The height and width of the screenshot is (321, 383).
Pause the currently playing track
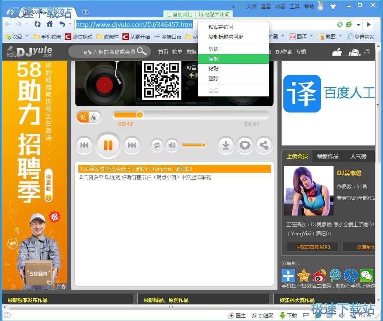click(x=108, y=145)
